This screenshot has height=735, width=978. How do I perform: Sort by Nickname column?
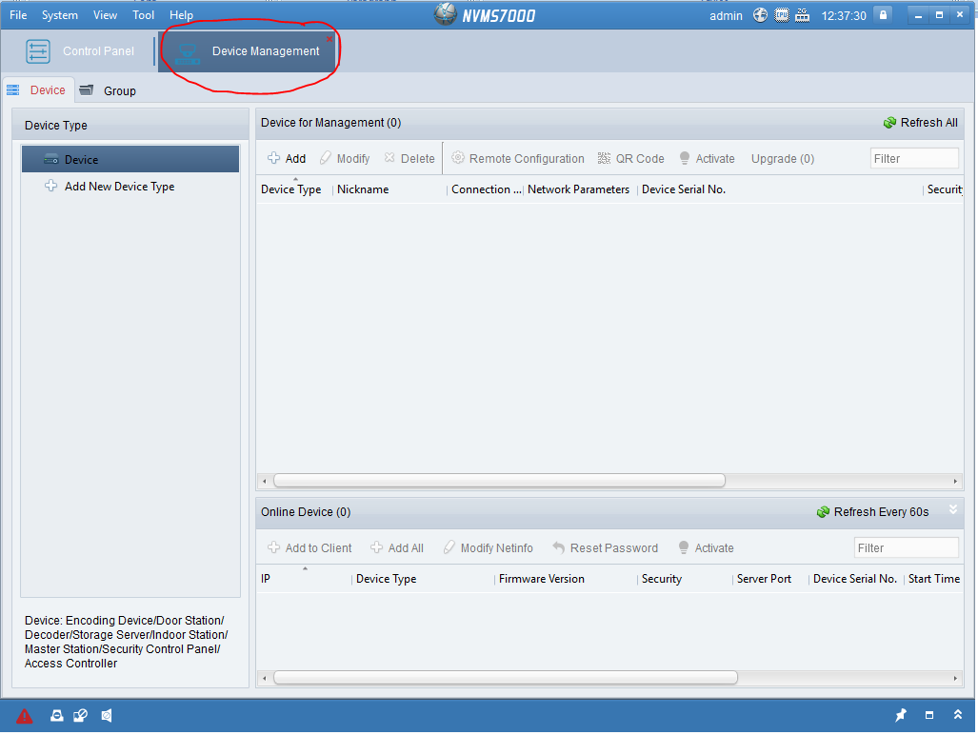[x=363, y=189]
